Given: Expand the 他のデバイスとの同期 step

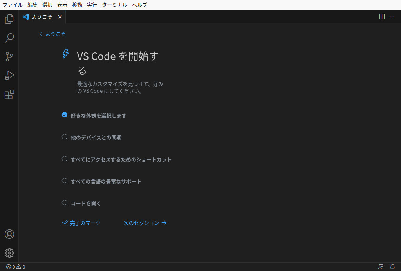Looking at the screenshot, I should 96,138.
